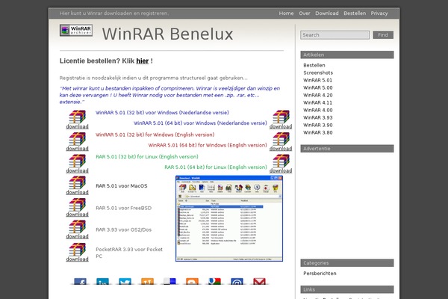
Task: Open Screenshots article in sidebar
Action: coord(318,73)
